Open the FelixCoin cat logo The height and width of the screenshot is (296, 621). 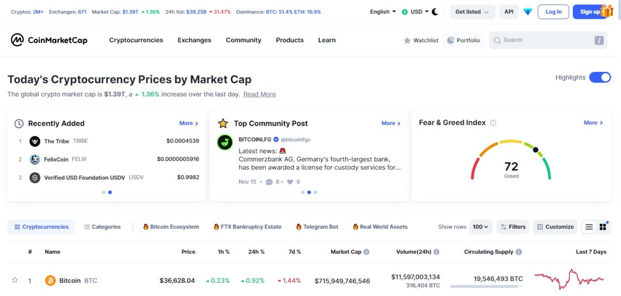(35, 159)
